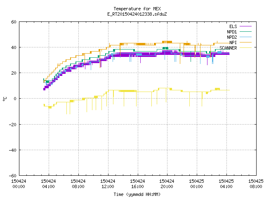The image size is (264, 198).
Task: Click the orange NPI legend line sample
Action: (x=245, y=42)
